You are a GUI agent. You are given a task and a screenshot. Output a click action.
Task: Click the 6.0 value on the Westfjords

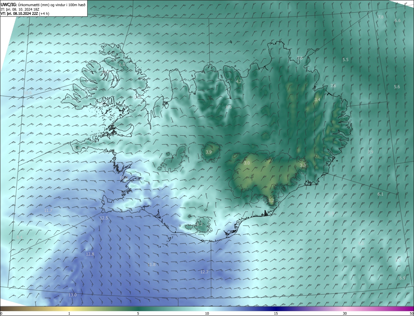122,64
